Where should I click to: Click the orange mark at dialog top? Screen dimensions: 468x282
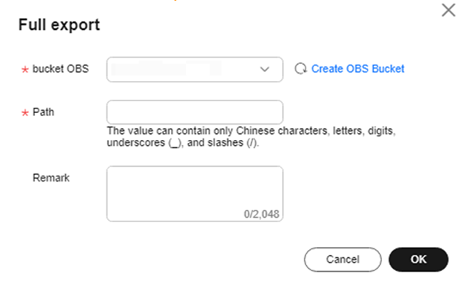coord(176,0)
